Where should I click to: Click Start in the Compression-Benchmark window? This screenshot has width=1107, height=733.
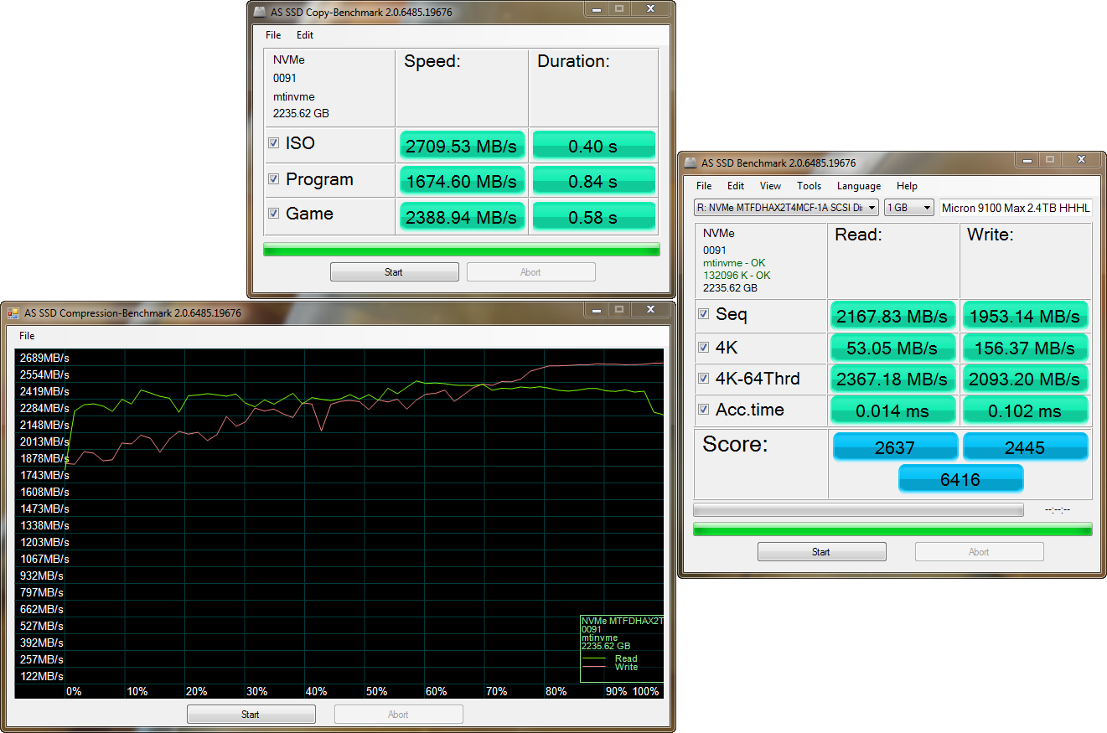click(251, 715)
